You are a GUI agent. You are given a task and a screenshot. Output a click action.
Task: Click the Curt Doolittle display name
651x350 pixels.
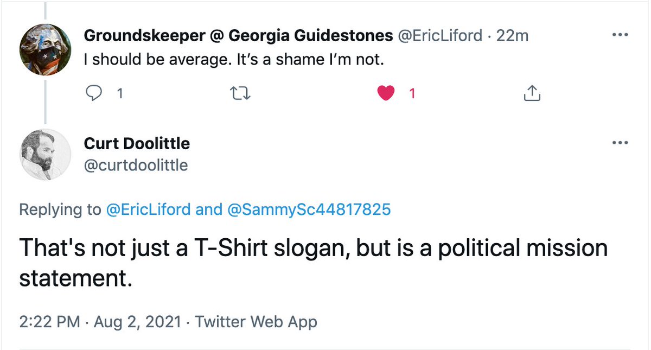coord(137,143)
